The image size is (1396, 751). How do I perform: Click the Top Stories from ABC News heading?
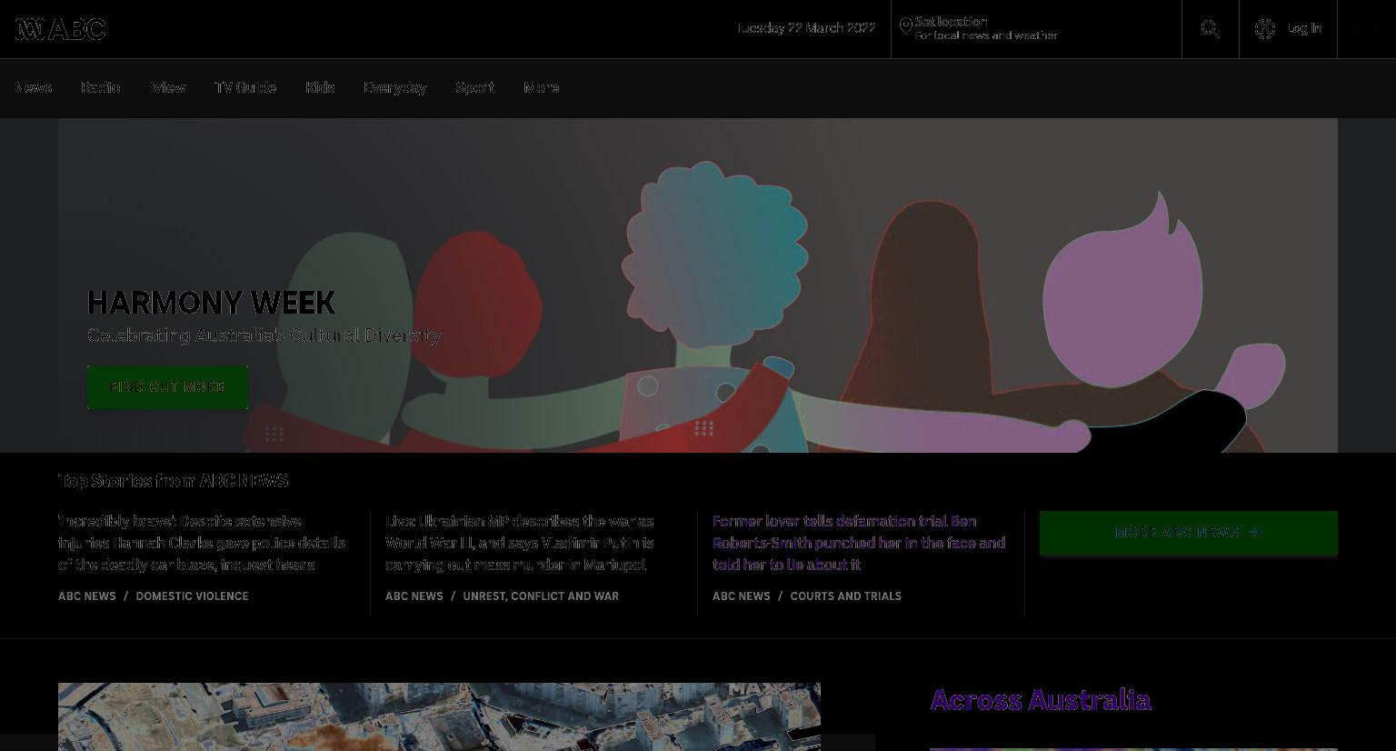tap(173, 481)
